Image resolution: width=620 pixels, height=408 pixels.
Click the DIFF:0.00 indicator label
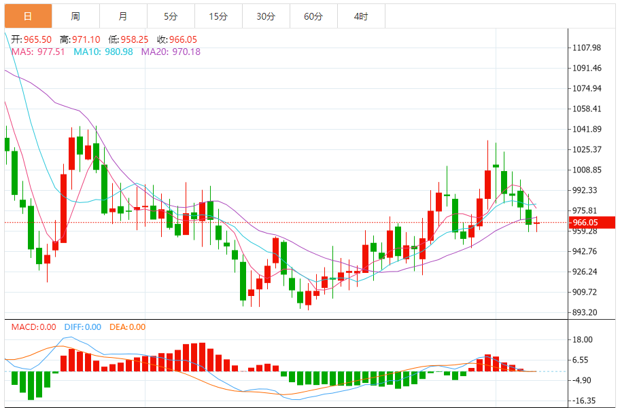83,327
